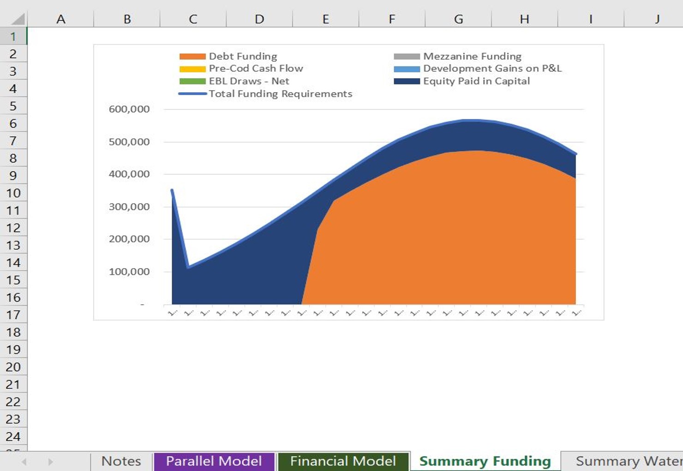Select column D header
Image resolution: width=683 pixels, height=471 pixels.
259,19
